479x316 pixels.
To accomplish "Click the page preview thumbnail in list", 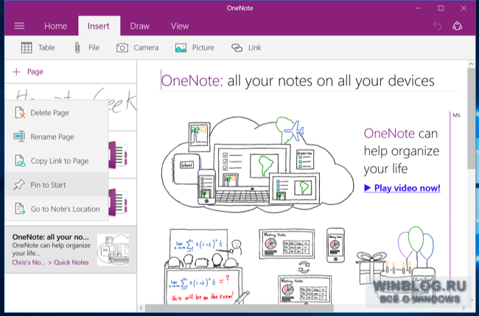I will 113,249.
